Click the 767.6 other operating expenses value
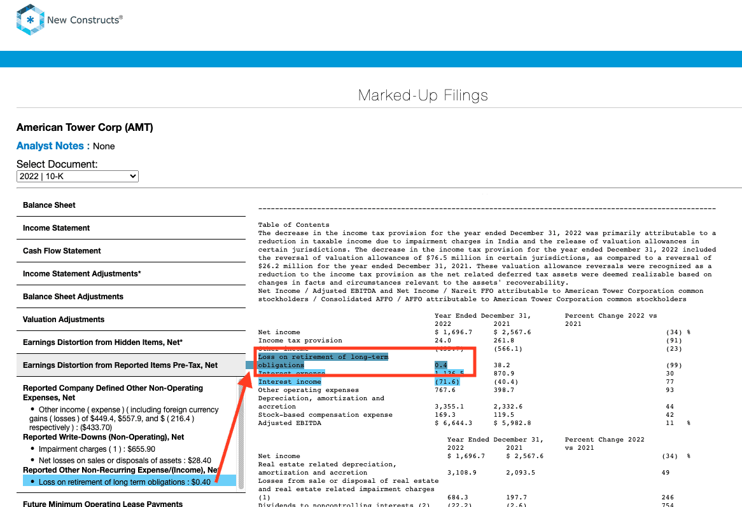742x507 pixels. coord(445,390)
